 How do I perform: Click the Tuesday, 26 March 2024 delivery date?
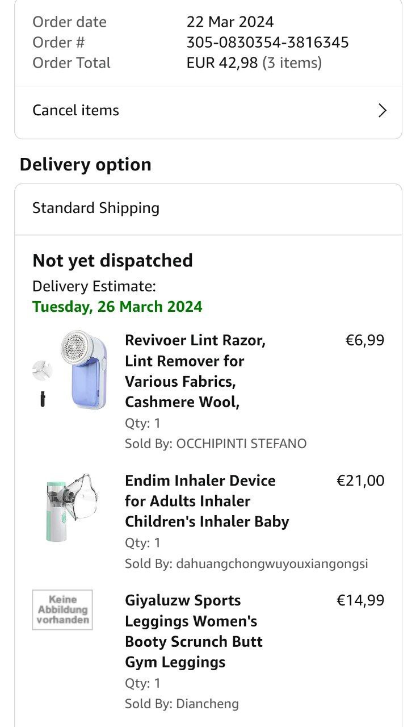tap(117, 307)
